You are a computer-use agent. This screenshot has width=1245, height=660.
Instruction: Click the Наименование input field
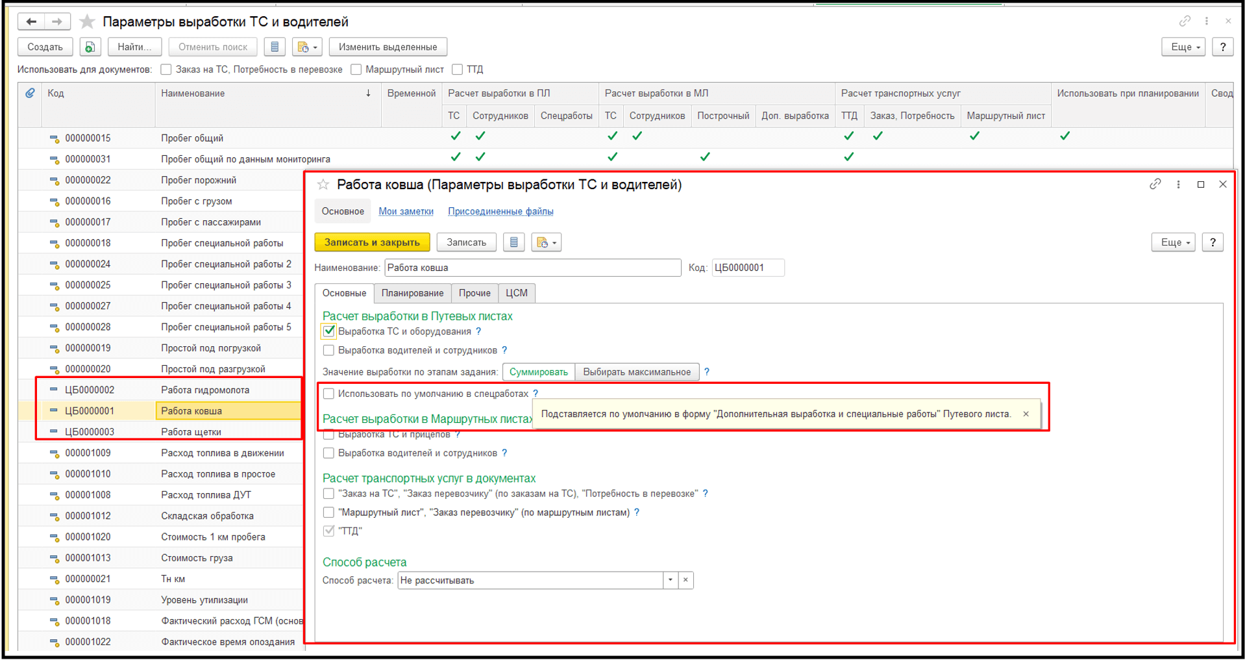tap(532, 268)
